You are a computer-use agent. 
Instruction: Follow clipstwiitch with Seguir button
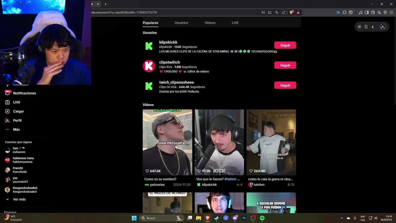(285, 65)
